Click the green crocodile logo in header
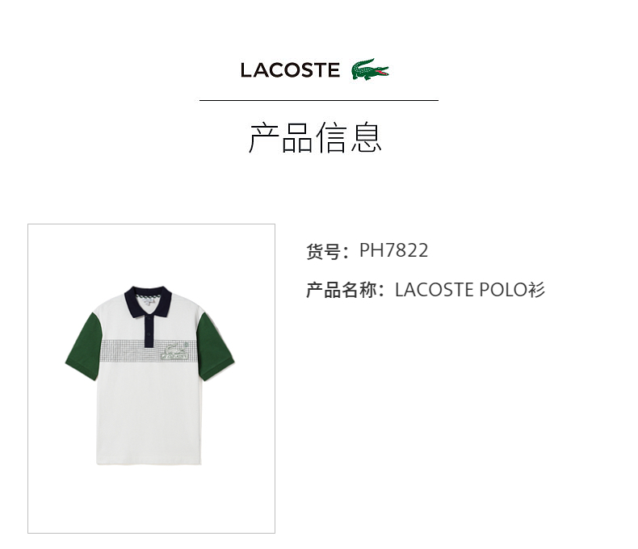638x549 pixels. [x=370, y=69]
